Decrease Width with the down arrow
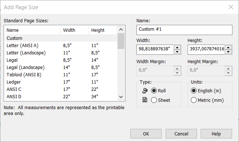The width and height of the screenshot is (239, 142). click(177, 52)
